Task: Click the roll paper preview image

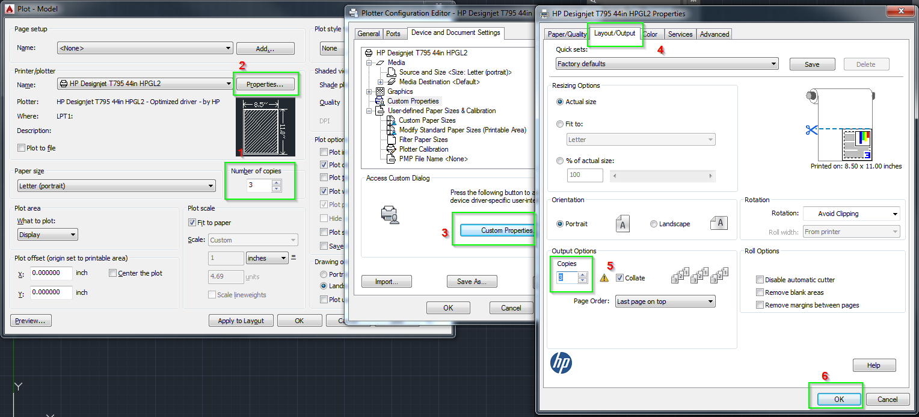Action: tap(840, 125)
